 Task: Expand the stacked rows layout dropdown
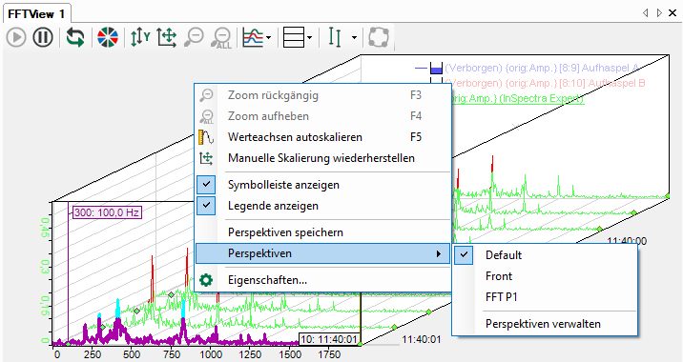[309, 38]
